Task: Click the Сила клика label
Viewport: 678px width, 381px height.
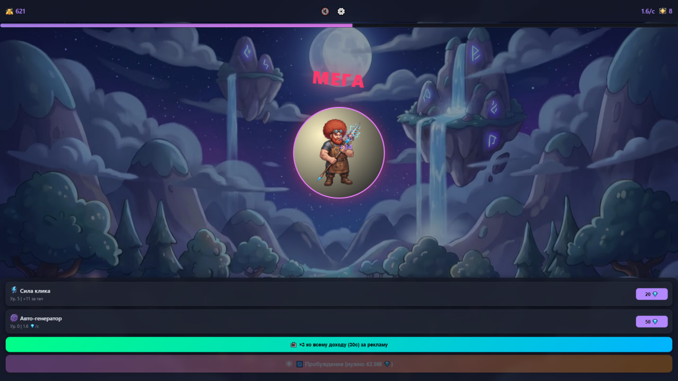Action: [x=35, y=291]
